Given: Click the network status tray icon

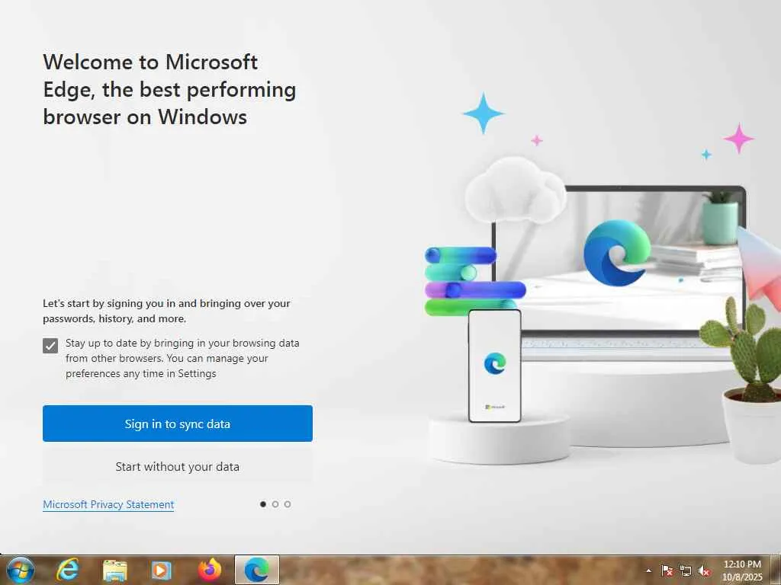Looking at the screenshot, I should point(686,571).
